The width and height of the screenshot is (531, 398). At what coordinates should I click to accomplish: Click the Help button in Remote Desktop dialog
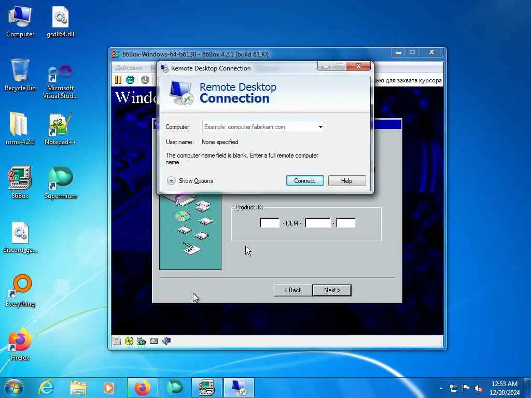347,181
